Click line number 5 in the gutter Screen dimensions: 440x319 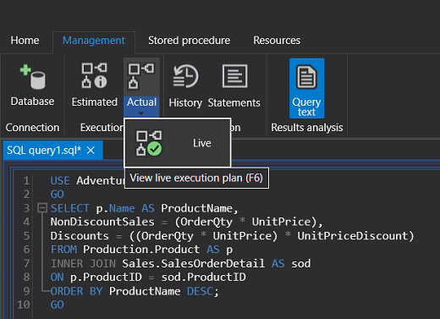[26, 236]
